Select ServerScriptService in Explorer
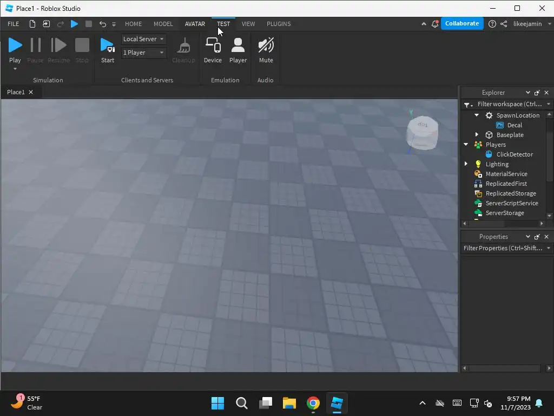The image size is (554, 416). [x=512, y=203]
